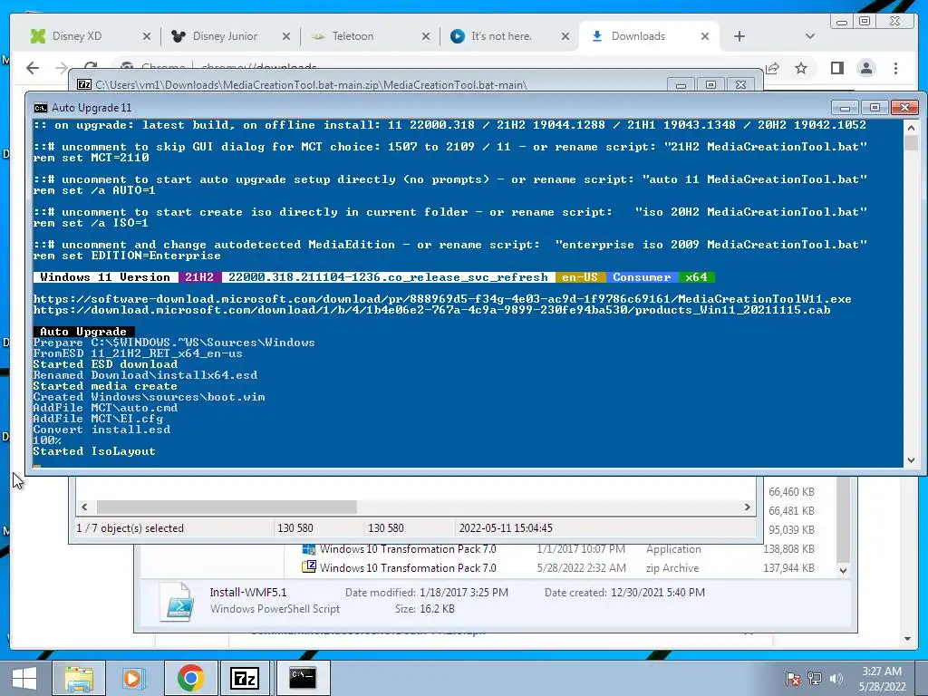Click the 7-Zip horizontal scrollbar left arrow
Viewport: 928px width, 696px height.
point(84,507)
